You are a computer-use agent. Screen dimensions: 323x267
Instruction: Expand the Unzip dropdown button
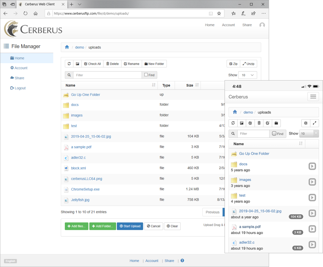[x=248, y=63]
